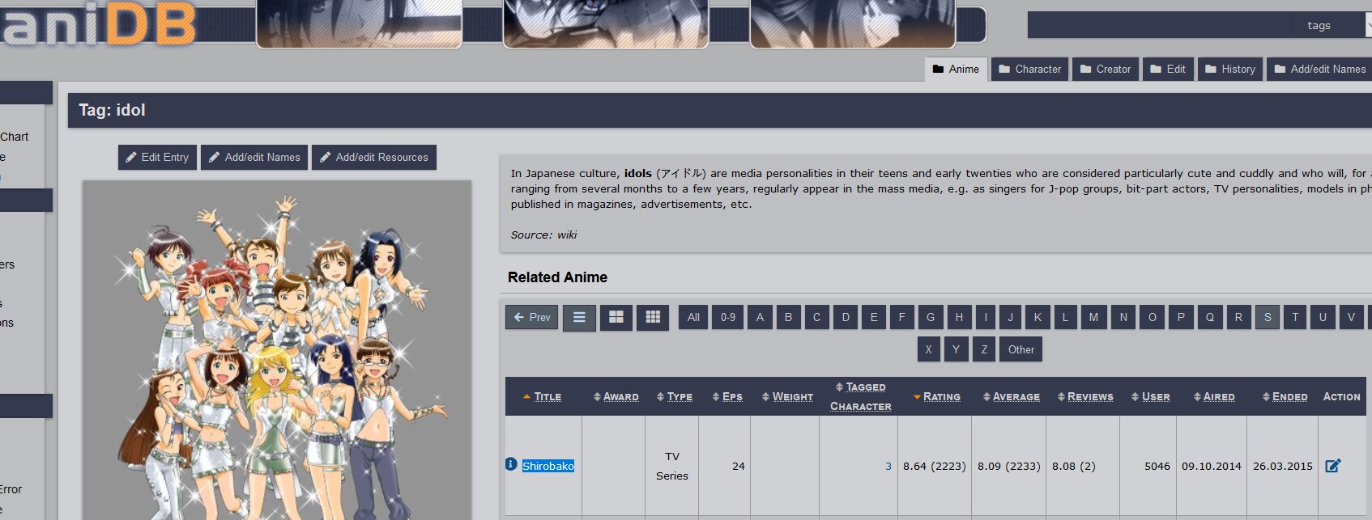Filter anime by letter Y
Screen dimensions: 1372x520
(x=956, y=349)
